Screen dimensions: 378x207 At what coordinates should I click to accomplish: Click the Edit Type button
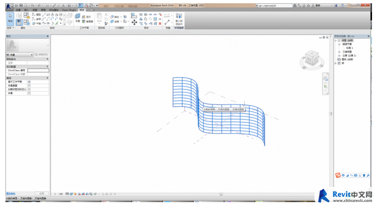41,55
